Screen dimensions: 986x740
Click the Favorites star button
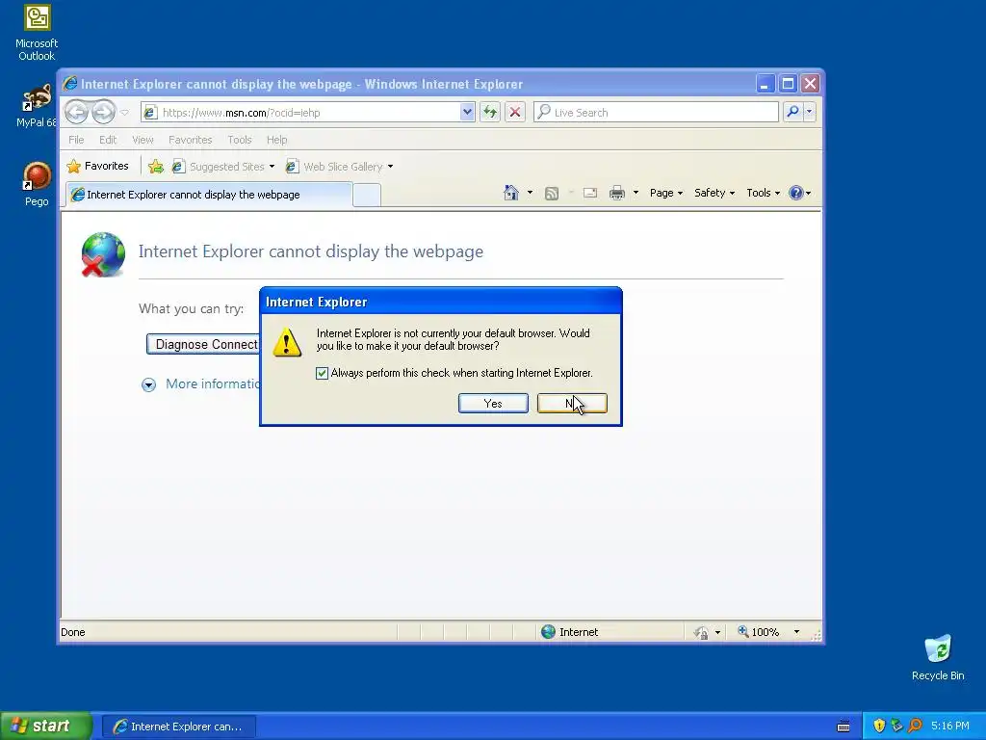tap(97, 166)
